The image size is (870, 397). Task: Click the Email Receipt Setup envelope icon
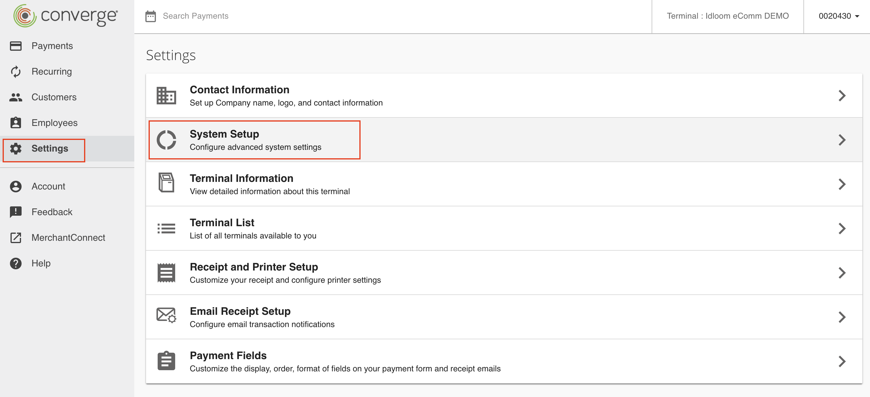pyautogui.click(x=166, y=315)
